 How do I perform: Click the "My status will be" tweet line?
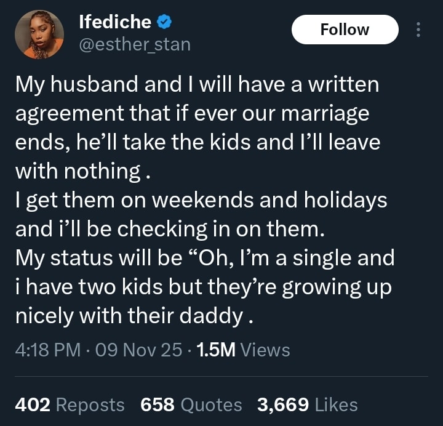click(x=204, y=258)
